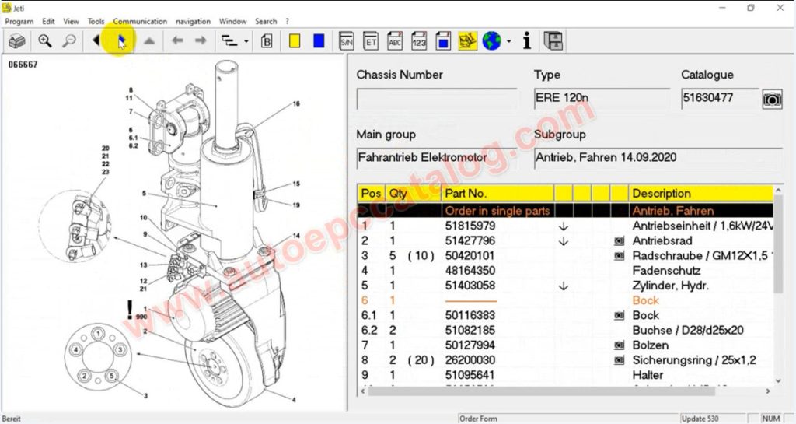The image size is (796, 424).
Task: Click the camera icon in the Antriebsrad row
Action: coord(620,241)
